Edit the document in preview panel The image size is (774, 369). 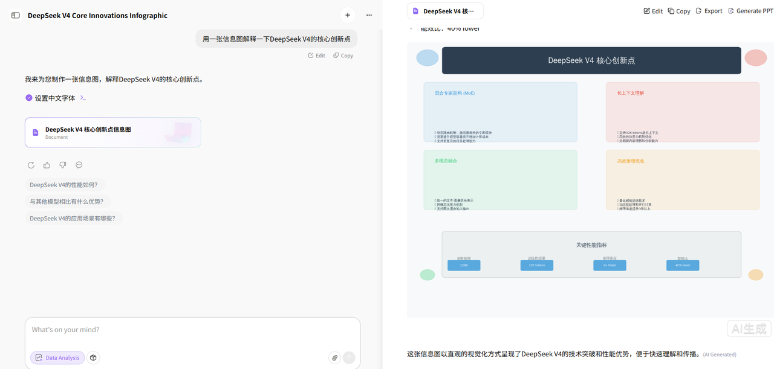pyautogui.click(x=653, y=11)
